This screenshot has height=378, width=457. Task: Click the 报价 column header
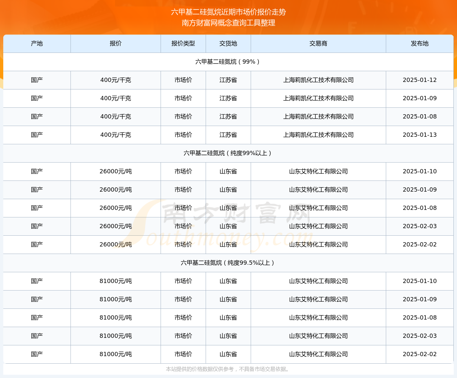pyautogui.click(x=116, y=43)
